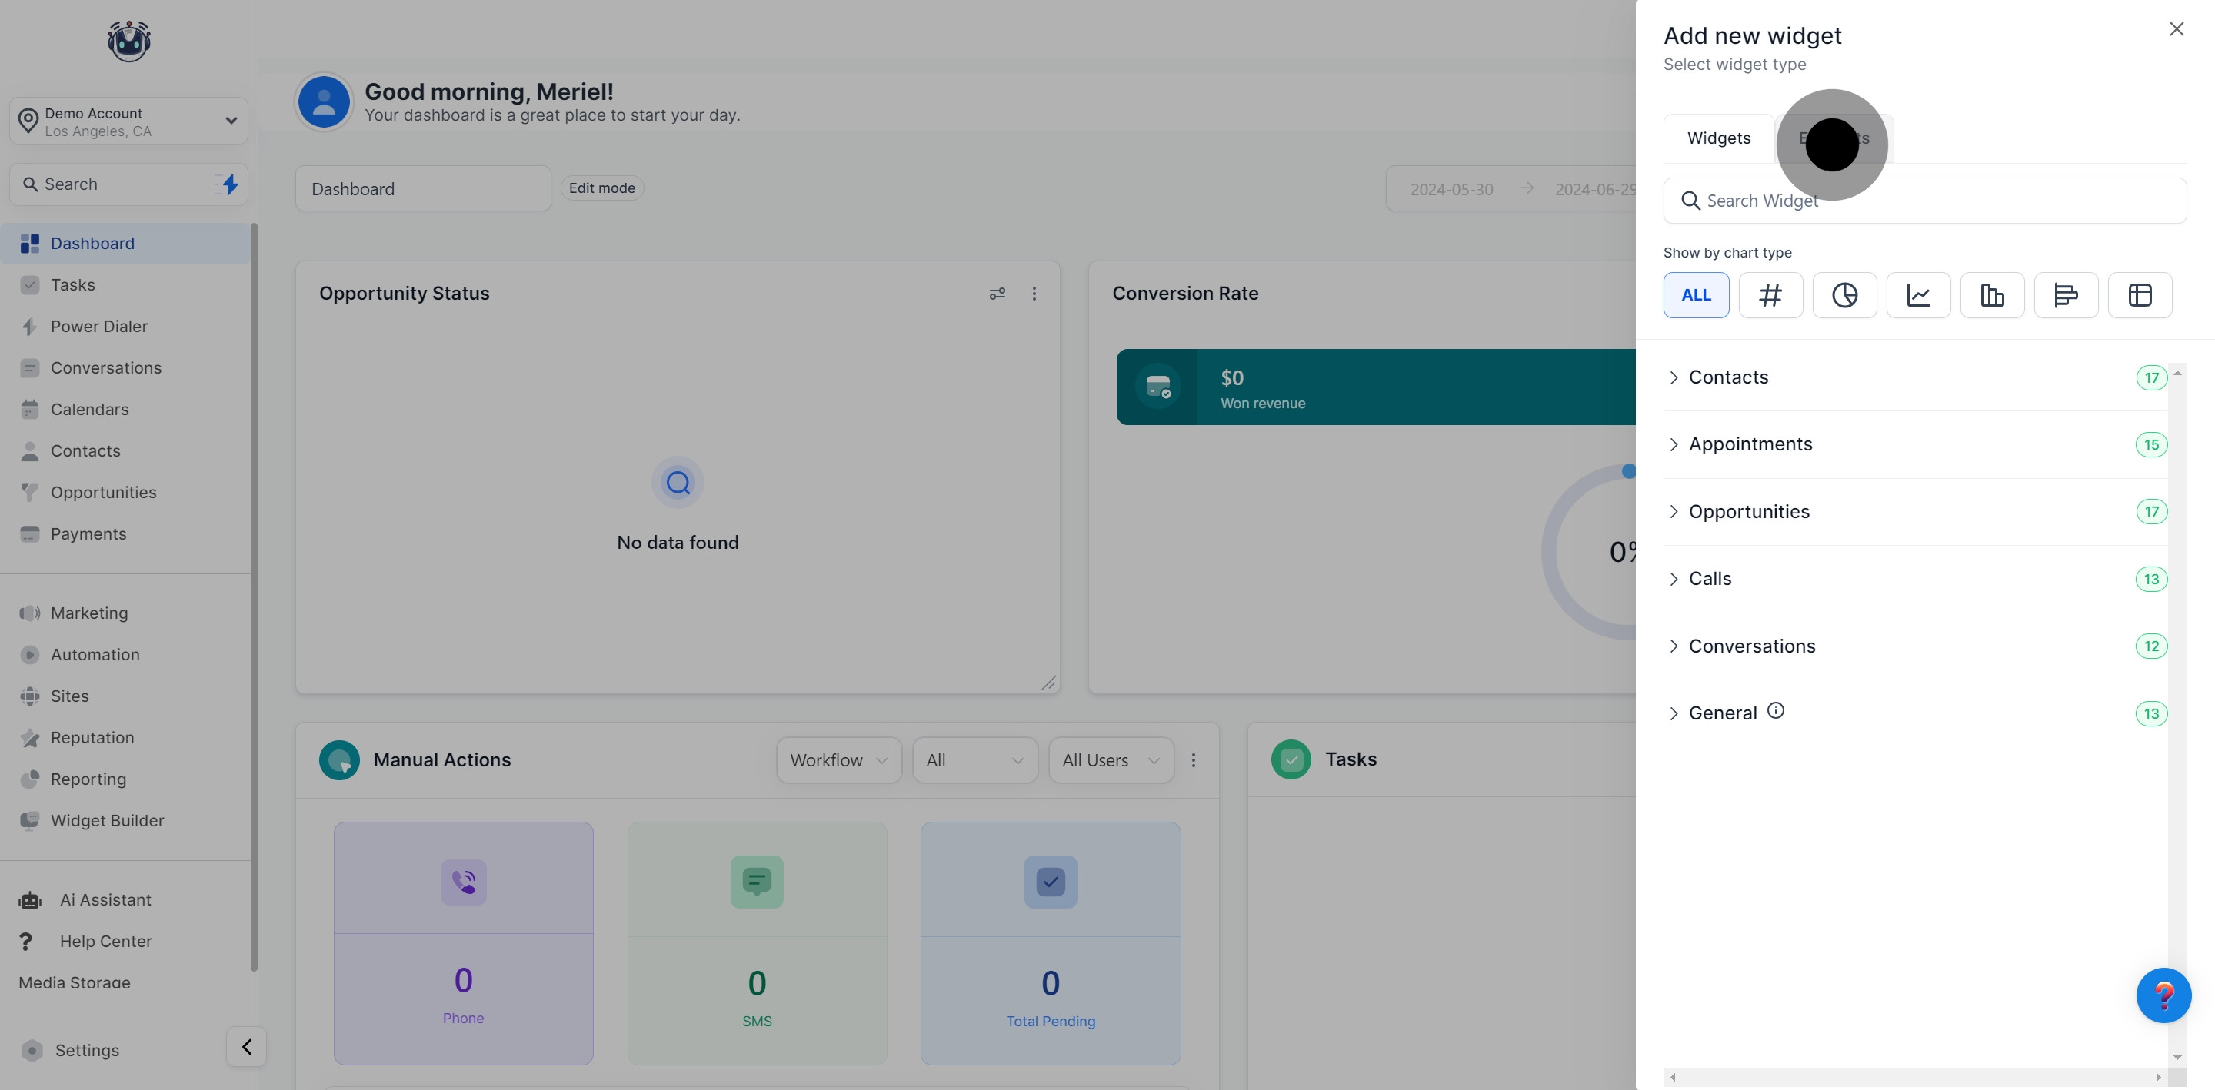Expand the Contacts widget category

[x=1728, y=377]
